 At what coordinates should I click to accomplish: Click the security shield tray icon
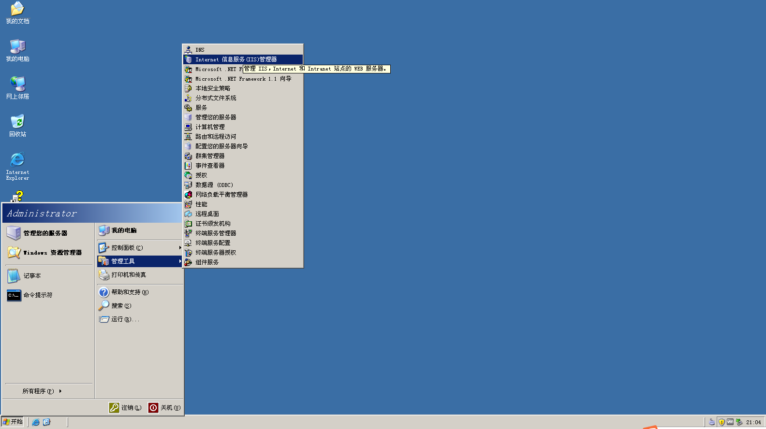coord(722,422)
